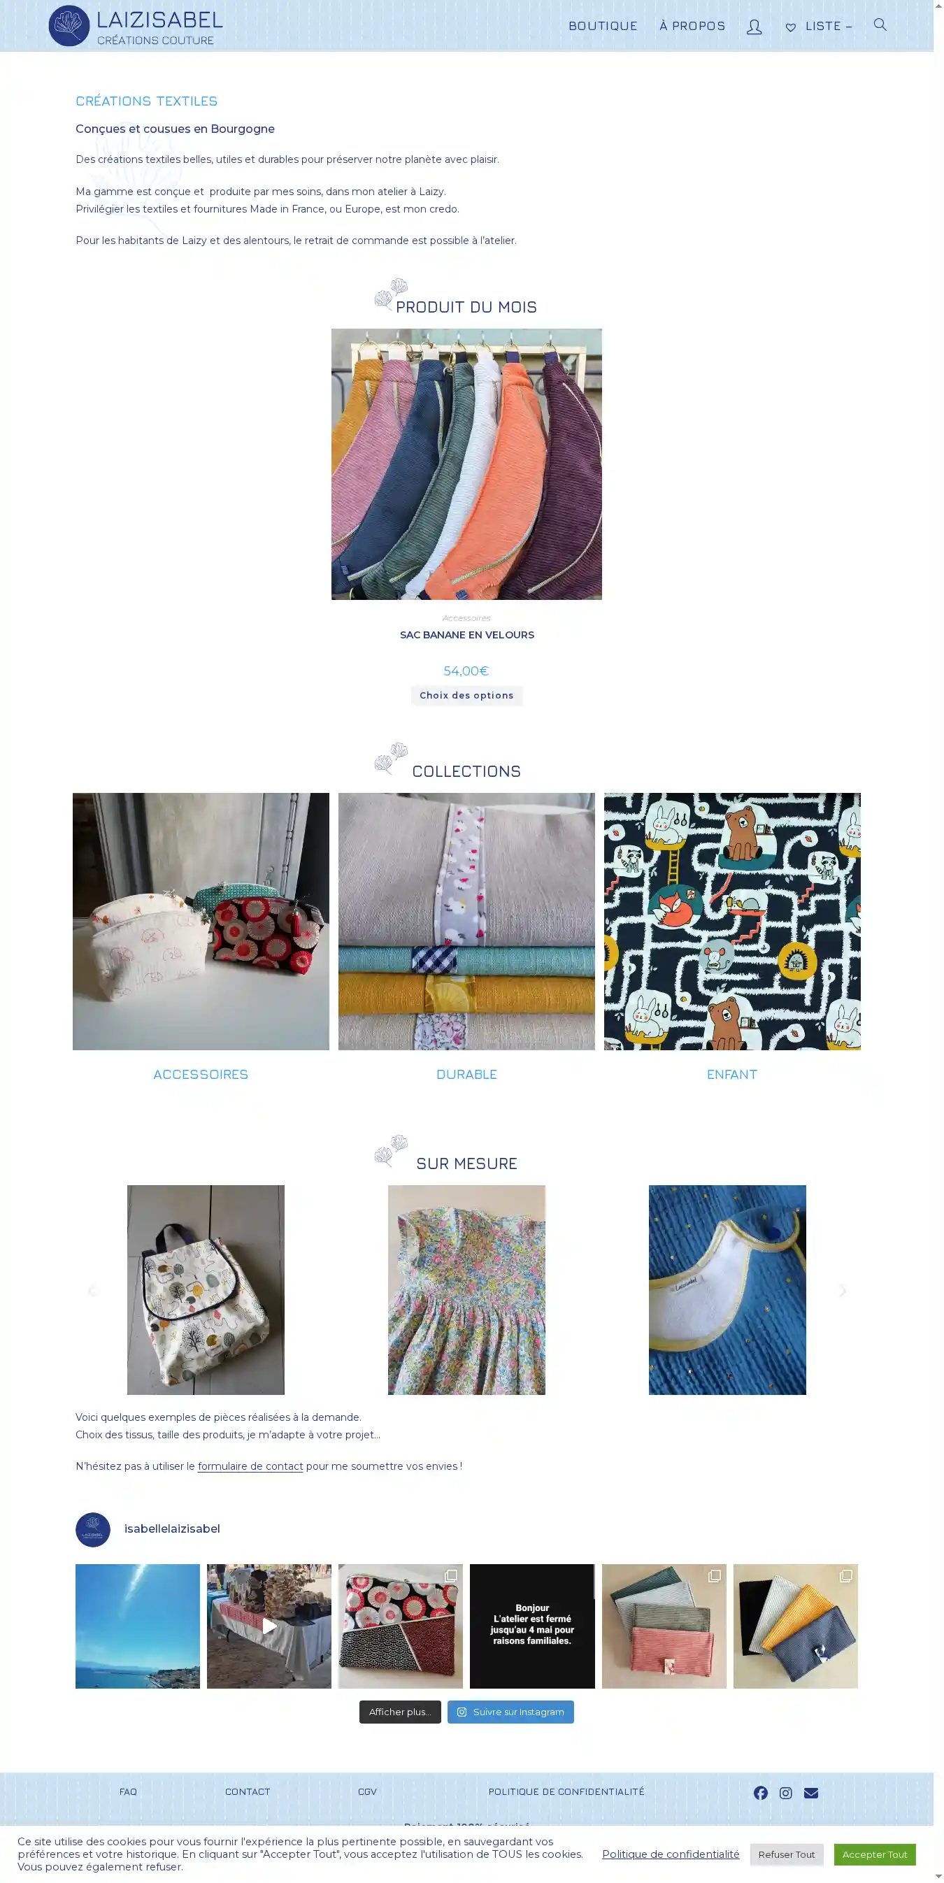Open the formulaire de contact link
The image size is (944, 1883).
click(250, 1466)
